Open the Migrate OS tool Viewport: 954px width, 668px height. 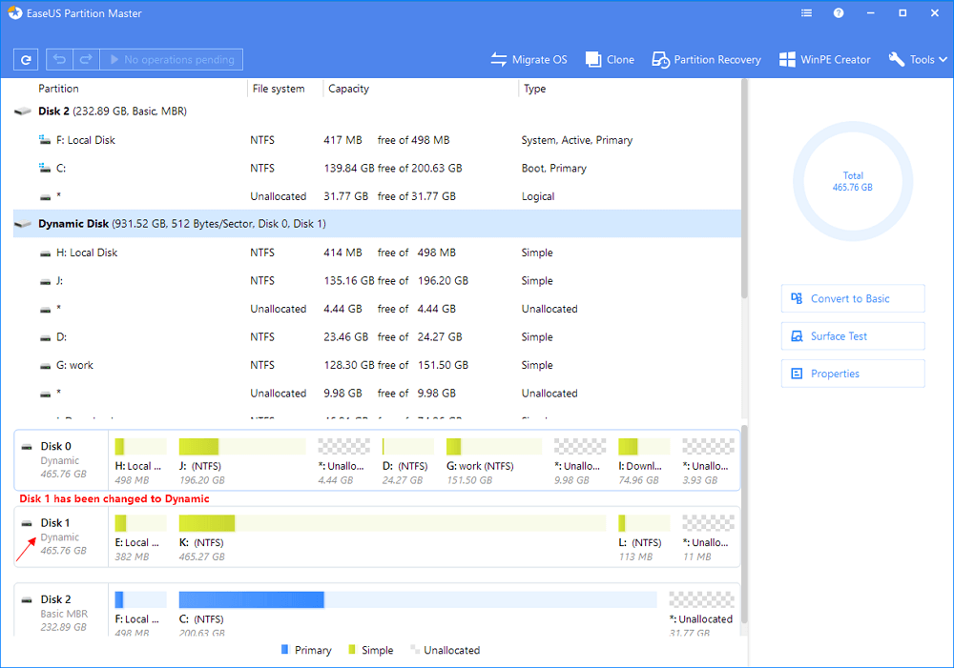pos(529,60)
